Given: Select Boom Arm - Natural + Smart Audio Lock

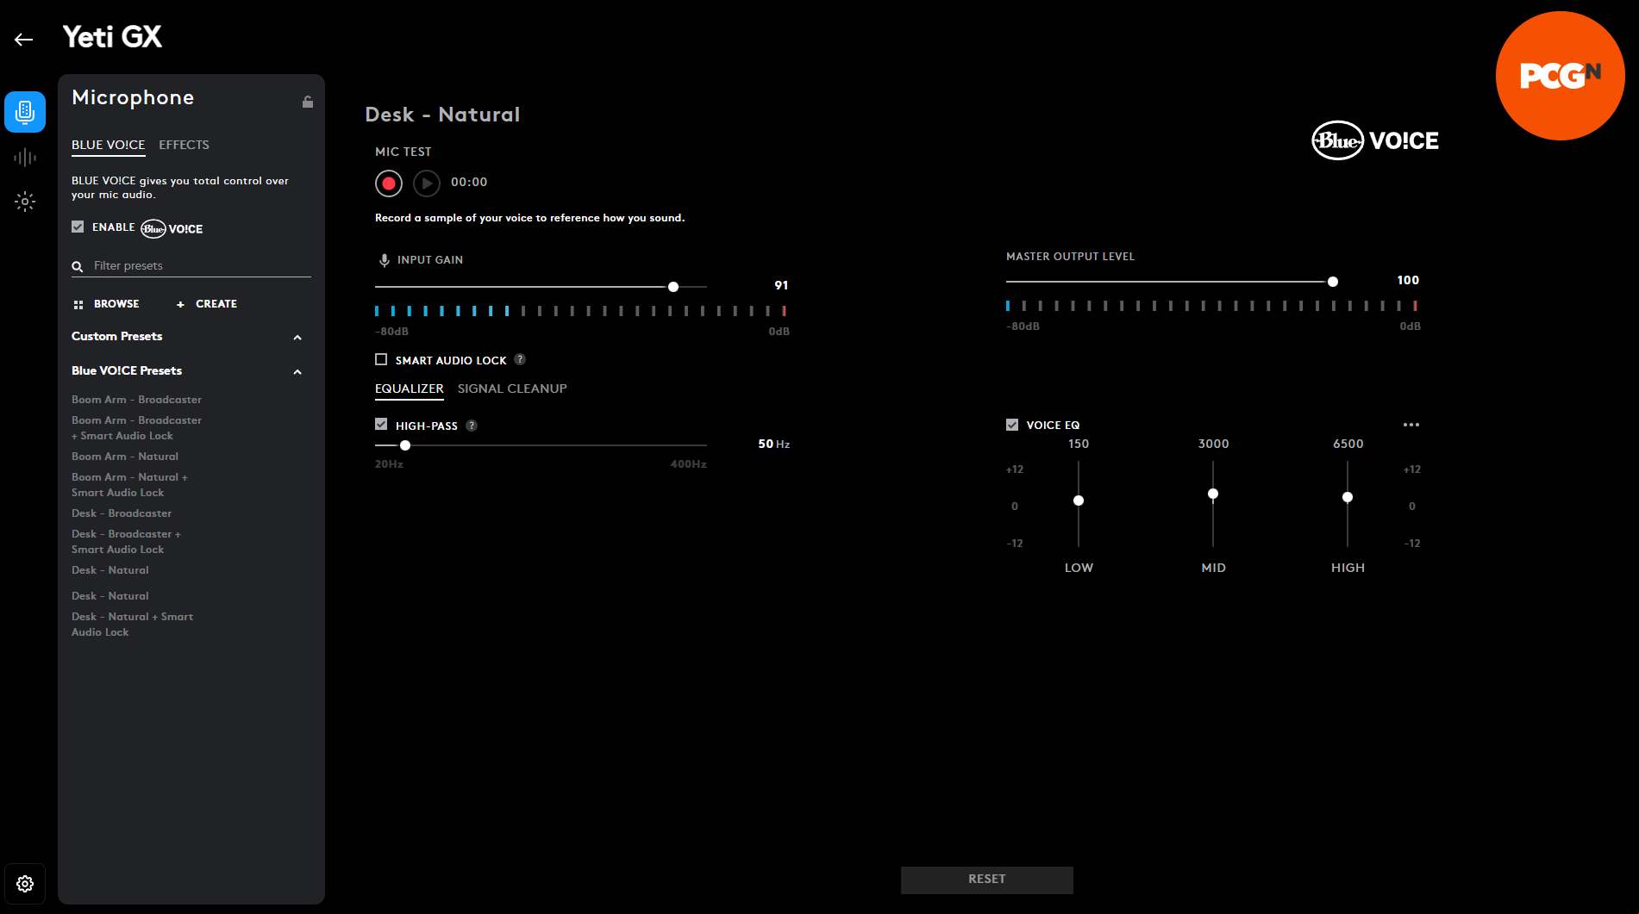Looking at the screenshot, I should [129, 485].
